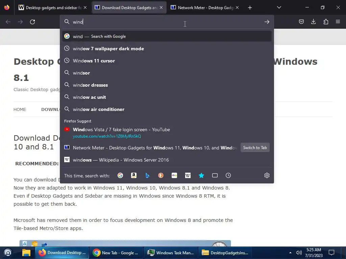Search within Bookmarks
This screenshot has height=259, width=346.
click(201, 175)
